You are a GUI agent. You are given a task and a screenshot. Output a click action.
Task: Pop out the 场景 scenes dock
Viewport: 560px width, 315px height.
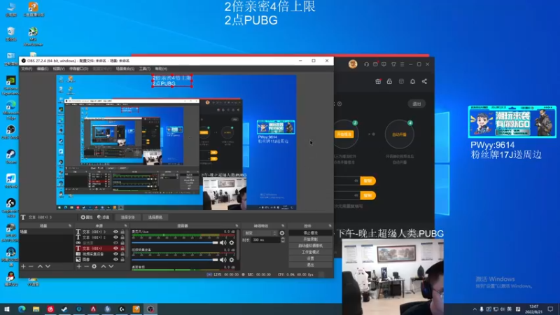pyautogui.click(x=70, y=225)
